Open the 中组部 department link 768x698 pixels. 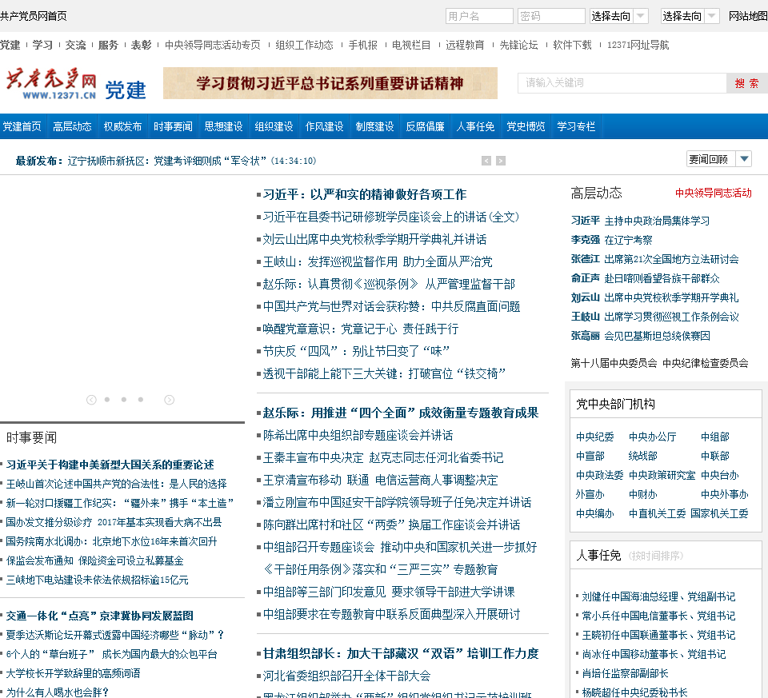click(x=715, y=437)
